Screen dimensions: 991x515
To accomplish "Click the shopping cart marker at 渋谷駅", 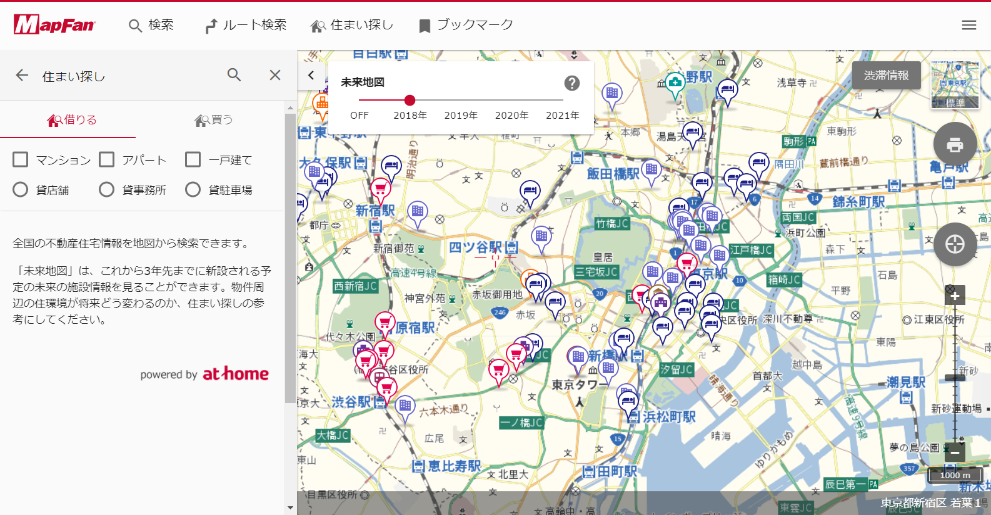I will (386, 389).
